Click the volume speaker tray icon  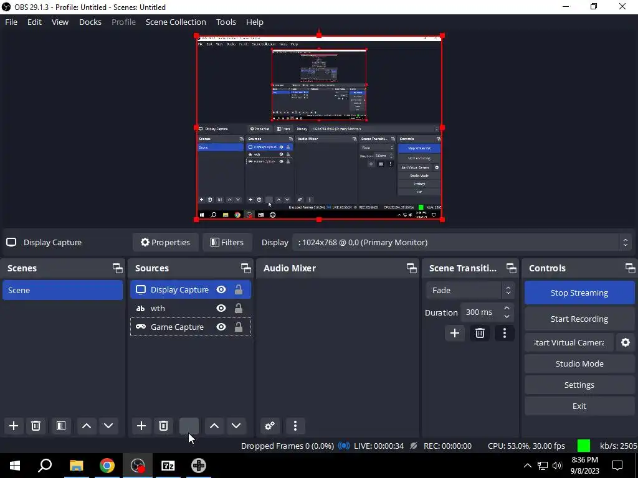coord(557,466)
